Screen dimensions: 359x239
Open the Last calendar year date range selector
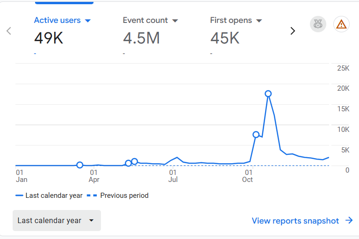57,221
